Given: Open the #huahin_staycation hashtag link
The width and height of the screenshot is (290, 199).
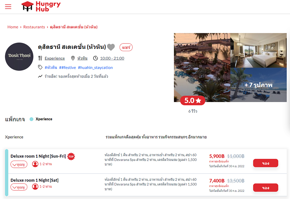Looking at the screenshot, I should 95,68.
